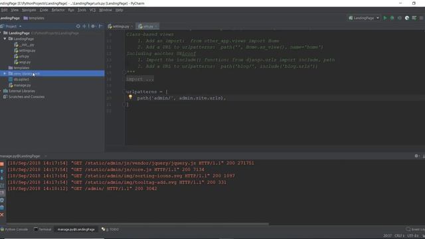The image size is (425, 239).
Task: Select the manage.py@LandingPage bottom tab
Action: click(76, 230)
